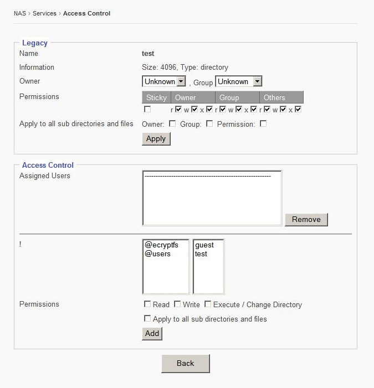Image resolution: width=374 pixels, height=388 pixels.
Task: Open Services breadcrumb link
Action: click(44, 13)
